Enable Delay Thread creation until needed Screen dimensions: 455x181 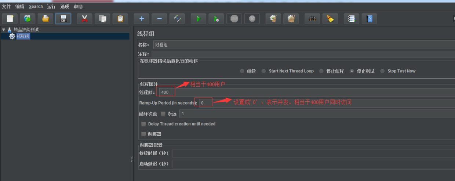pyautogui.click(x=144, y=124)
